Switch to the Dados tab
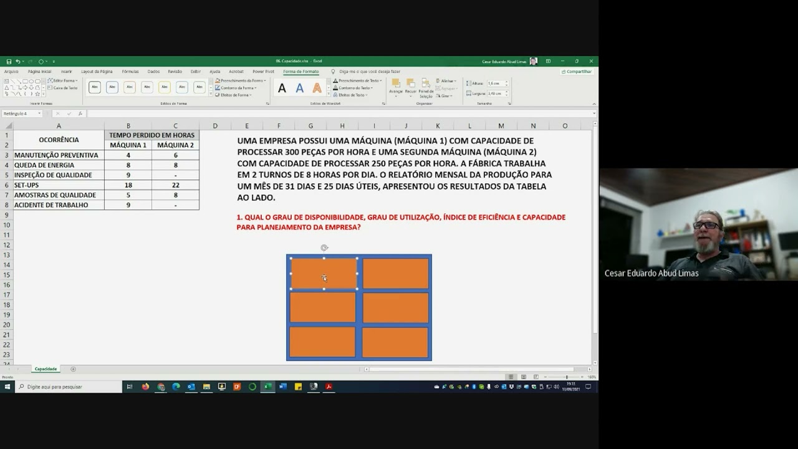The width and height of the screenshot is (798, 449). 153,72
